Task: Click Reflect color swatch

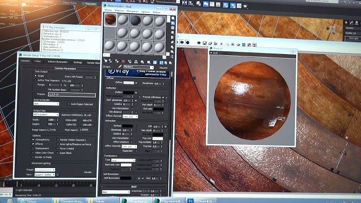Action: [128, 92]
